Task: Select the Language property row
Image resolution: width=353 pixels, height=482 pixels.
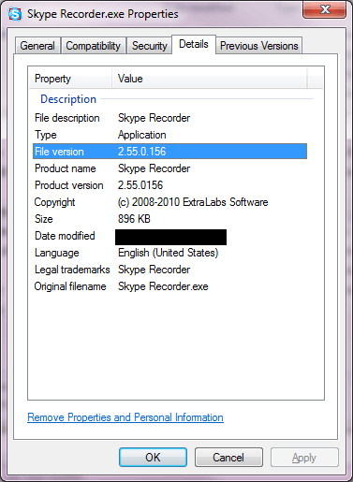Action: pyautogui.click(x=169, y=253)
